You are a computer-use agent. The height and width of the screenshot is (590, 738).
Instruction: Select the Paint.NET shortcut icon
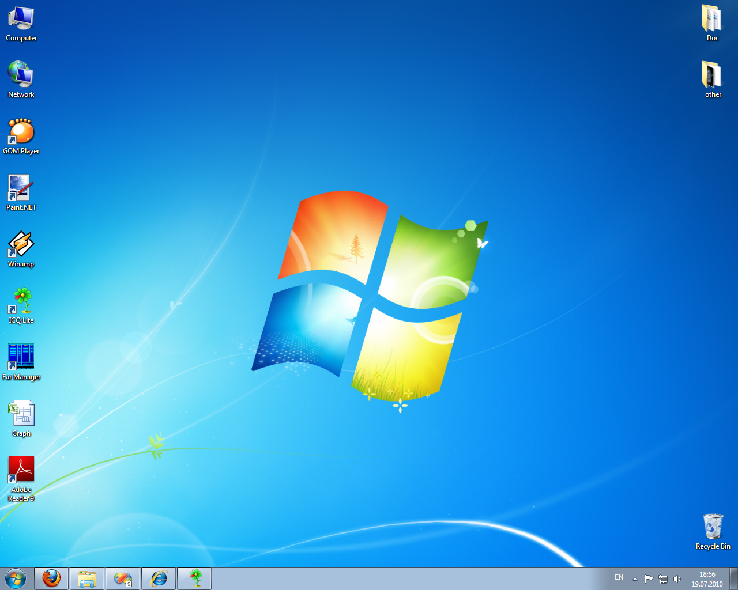pos(21,193)
